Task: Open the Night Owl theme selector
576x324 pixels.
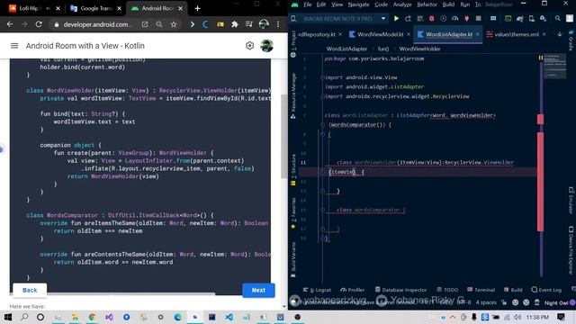Action: pyautogui.click(x=556, y=302)
